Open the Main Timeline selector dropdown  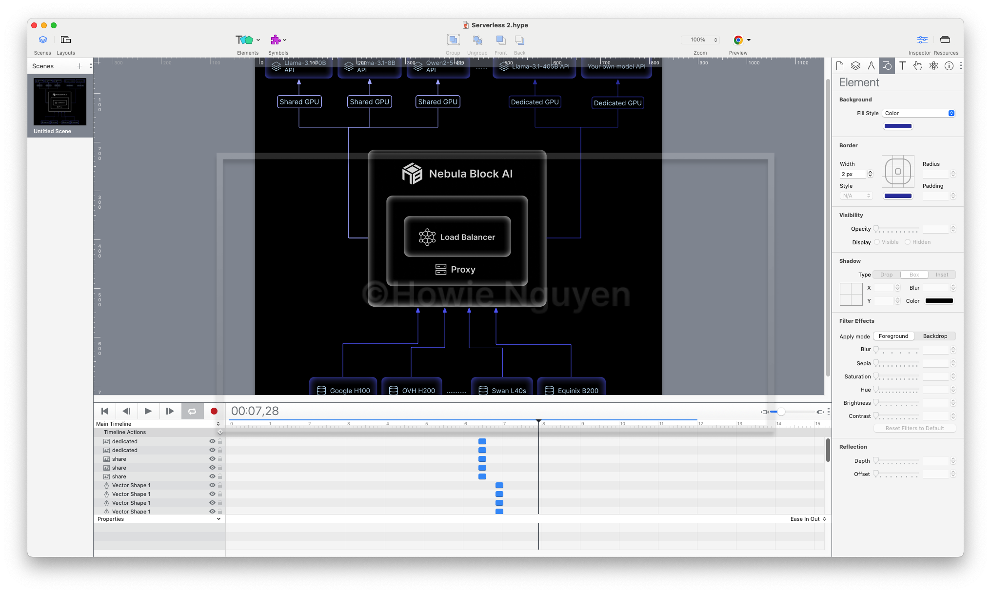point(158,424)
